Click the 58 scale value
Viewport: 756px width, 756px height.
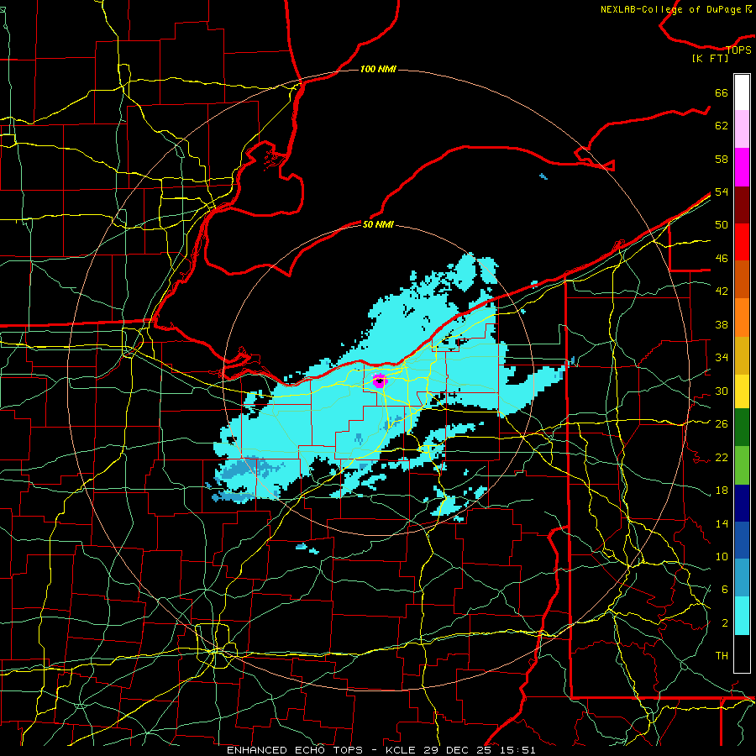(722, 159)
